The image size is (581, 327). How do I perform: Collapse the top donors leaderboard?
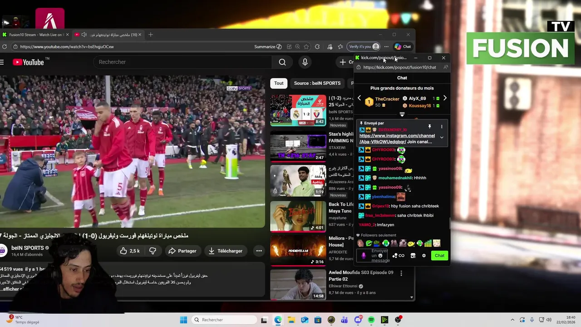point(402,114)
